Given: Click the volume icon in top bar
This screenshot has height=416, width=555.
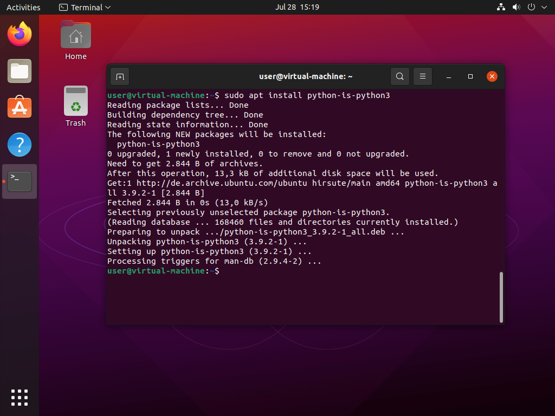Looking at the screenshot, I should pyautogui.click(x=516, y=7).
